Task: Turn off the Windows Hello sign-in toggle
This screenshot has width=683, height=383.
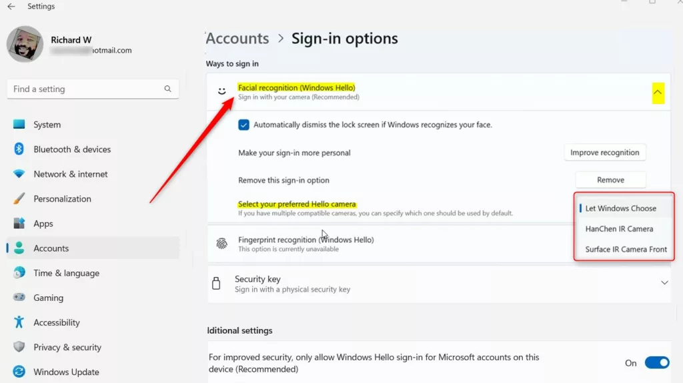Action: click(657, 363)
